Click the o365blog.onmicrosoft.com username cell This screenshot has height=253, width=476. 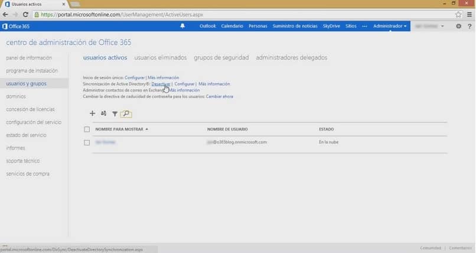click(237, 142)
